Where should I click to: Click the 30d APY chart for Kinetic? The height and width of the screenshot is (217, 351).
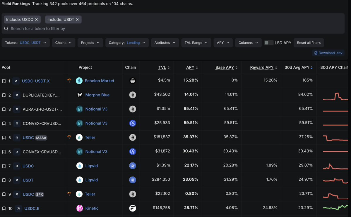point(335,207)
